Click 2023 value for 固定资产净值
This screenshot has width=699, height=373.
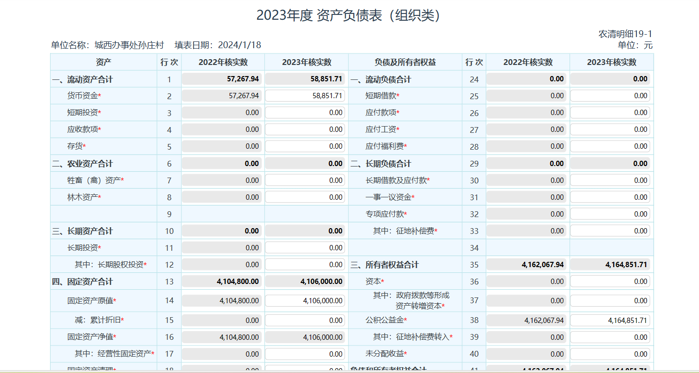tap(305, 337)
